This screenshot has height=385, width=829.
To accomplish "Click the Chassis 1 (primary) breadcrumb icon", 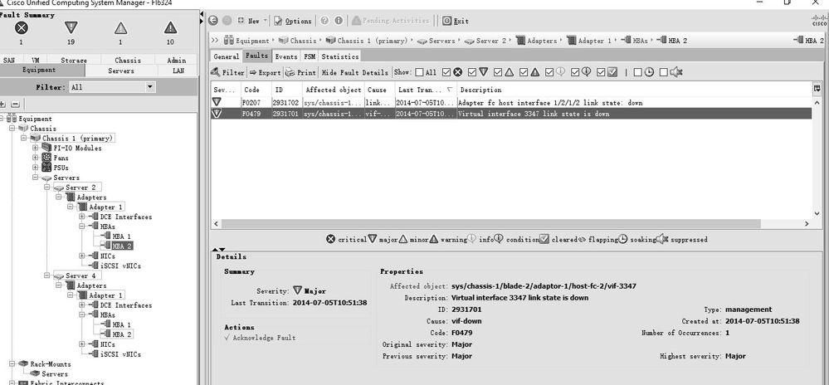I will (x=330, y=40).
